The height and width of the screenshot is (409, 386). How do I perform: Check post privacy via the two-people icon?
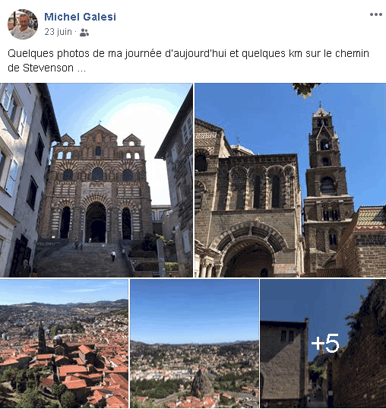click(84, 33)
